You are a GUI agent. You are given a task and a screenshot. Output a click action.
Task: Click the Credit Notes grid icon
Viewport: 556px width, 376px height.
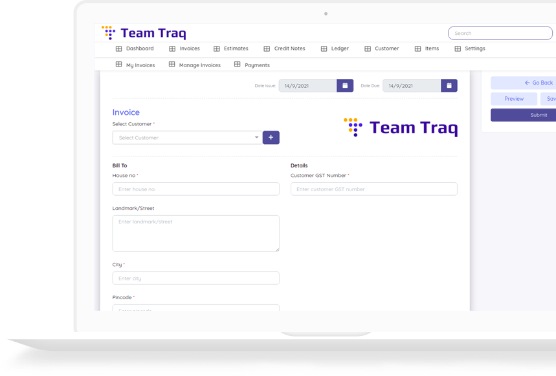tap(267, 48)
